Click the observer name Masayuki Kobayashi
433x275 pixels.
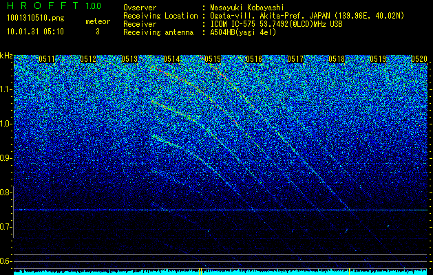[x=247, y=8]
